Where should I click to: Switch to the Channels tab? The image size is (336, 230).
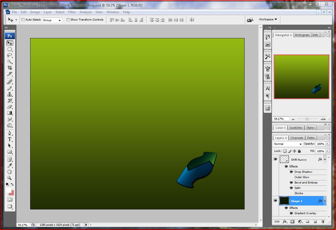tap(297, 138)
